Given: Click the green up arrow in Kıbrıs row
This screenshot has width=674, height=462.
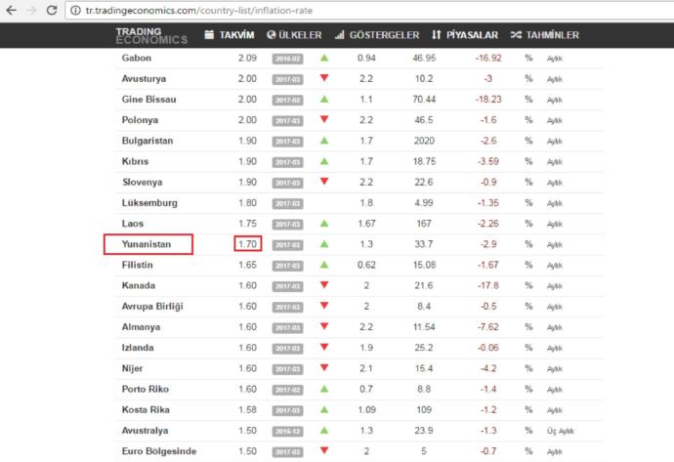Looking at the screenshot, I should click(324, 161).
